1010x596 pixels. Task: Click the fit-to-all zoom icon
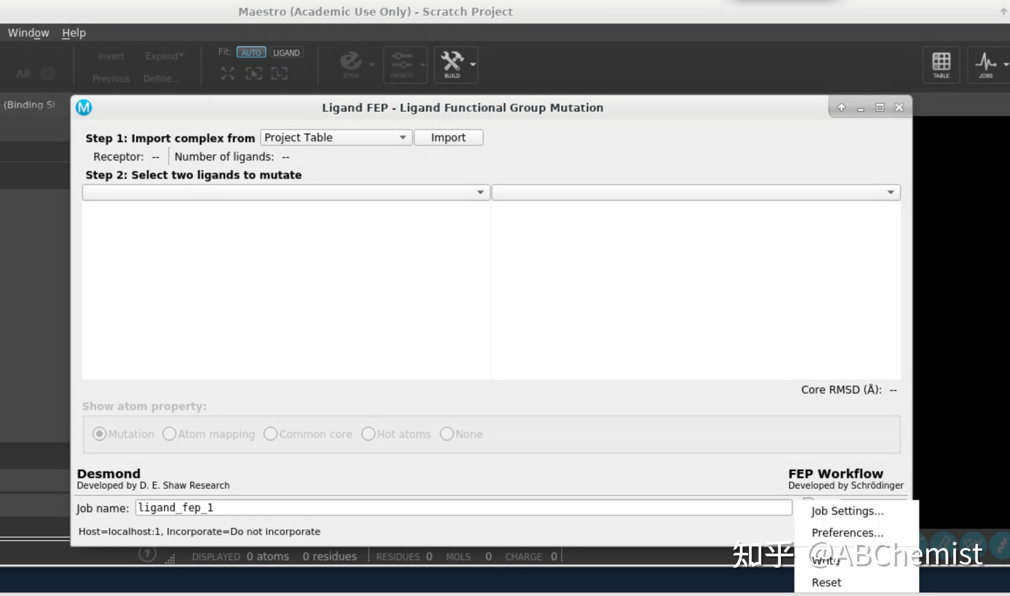pyautogui.click(x=227, y=73)
